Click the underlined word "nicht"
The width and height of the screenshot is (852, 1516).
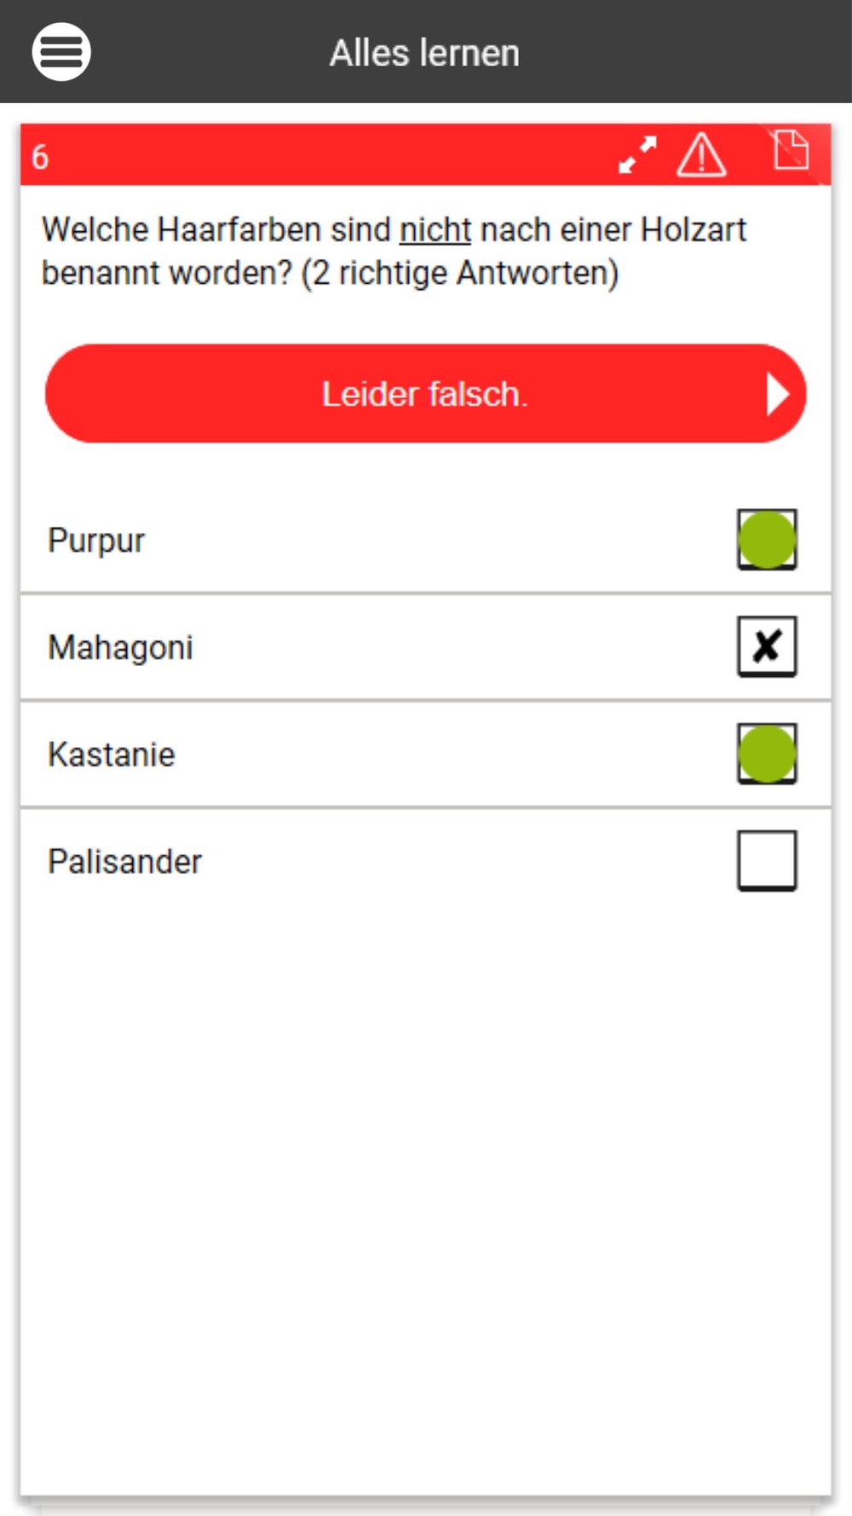(435, 229)
